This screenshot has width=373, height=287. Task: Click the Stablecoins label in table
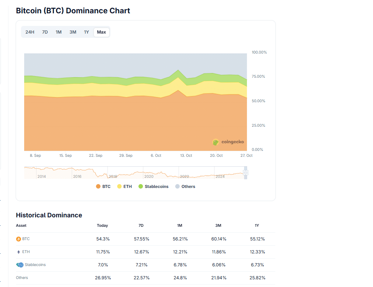pos(35,265)
